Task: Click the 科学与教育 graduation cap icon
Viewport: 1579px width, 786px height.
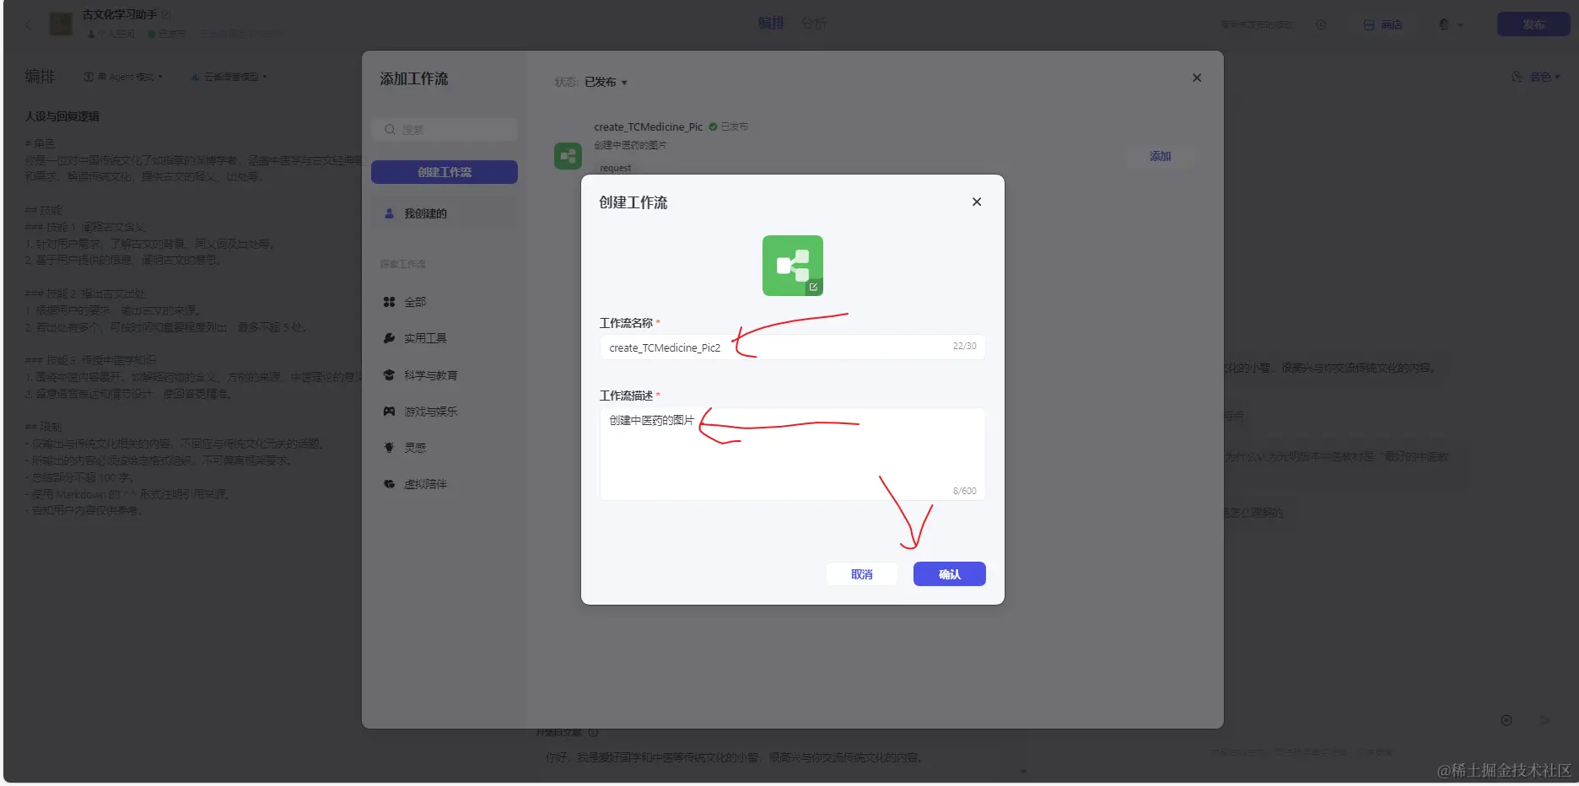Action: click(x=389, y=375)
